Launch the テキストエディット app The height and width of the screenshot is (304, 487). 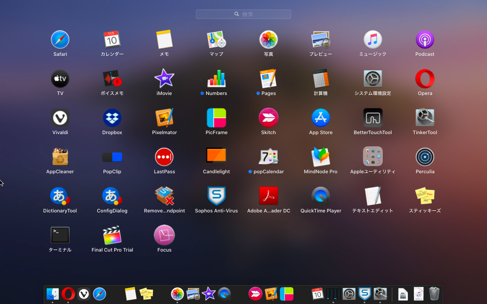(x=373, y=196)
